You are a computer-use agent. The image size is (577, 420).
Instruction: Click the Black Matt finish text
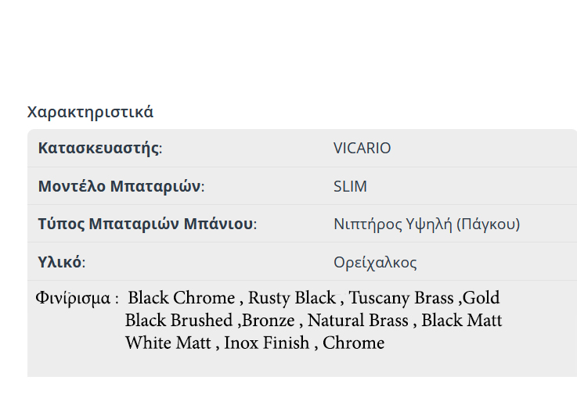(x=462, y=321)
